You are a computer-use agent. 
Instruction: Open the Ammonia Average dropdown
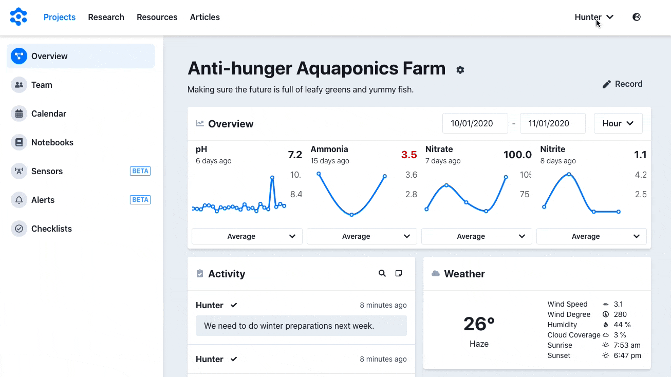362,236
